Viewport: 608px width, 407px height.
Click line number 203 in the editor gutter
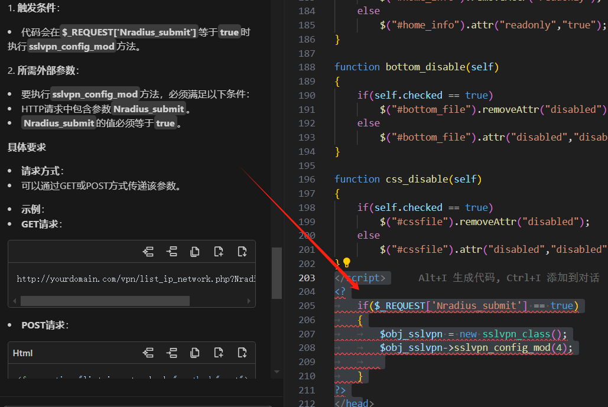coord(307,278)
